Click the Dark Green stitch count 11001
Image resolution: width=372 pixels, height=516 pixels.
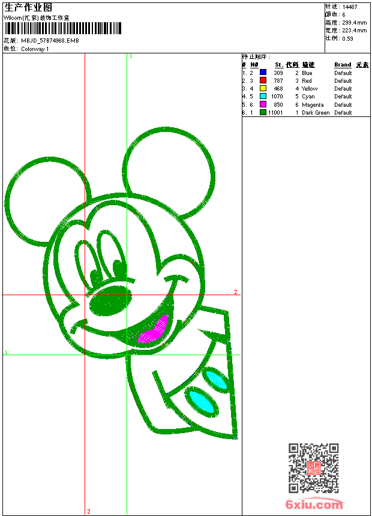(x=275, y=113)
